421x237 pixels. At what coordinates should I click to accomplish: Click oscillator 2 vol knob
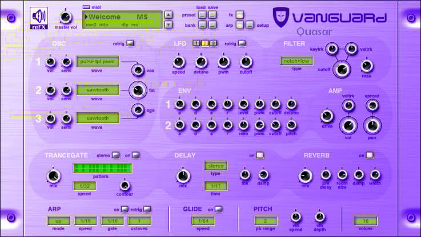[x=50, y=91]
